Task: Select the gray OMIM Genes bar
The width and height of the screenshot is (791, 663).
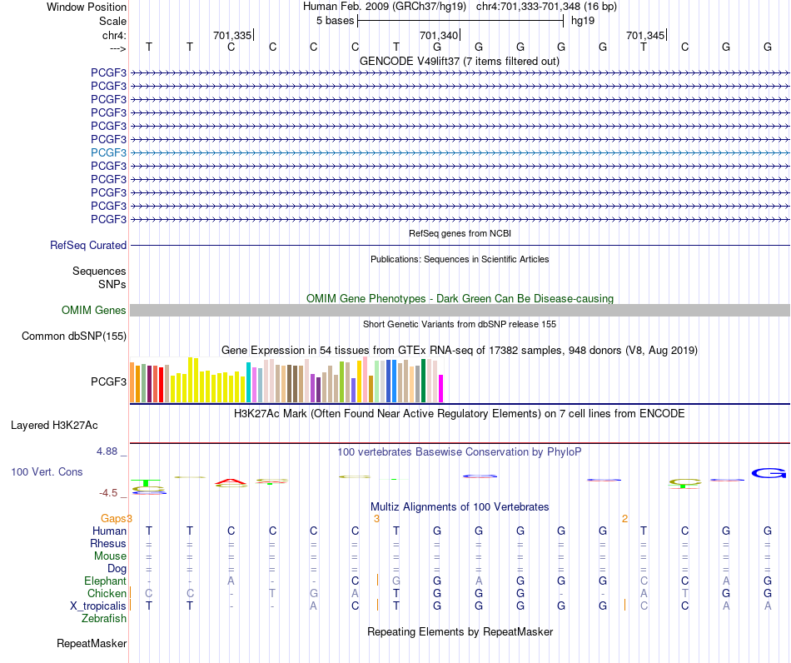Action: click(460, 311)
